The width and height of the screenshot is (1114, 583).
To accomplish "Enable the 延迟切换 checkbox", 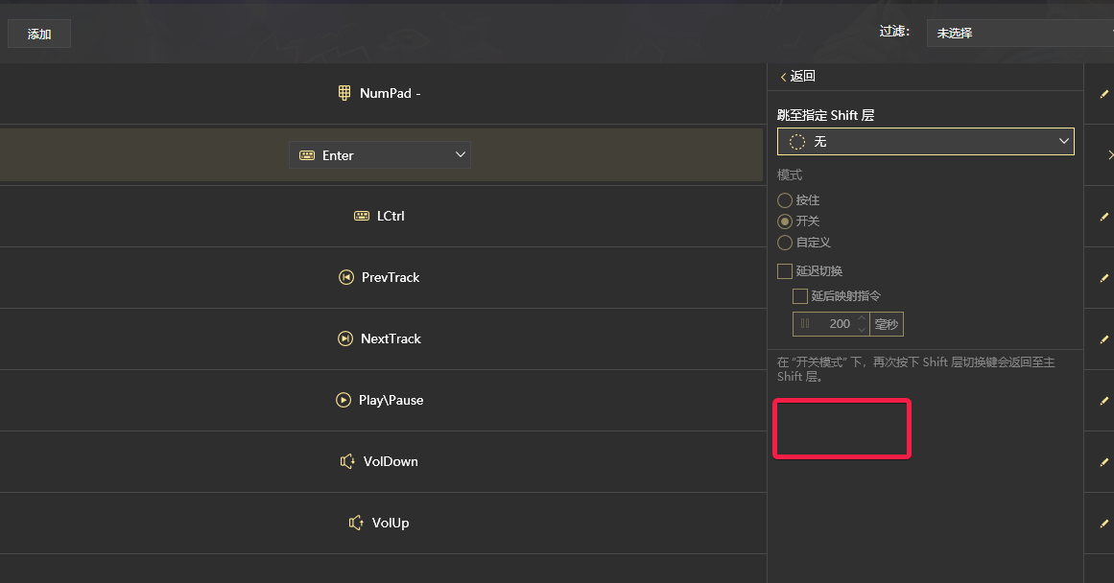I will point(785,271).
